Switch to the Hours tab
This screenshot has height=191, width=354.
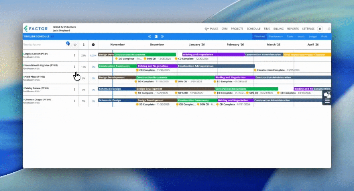click(301, 36)
